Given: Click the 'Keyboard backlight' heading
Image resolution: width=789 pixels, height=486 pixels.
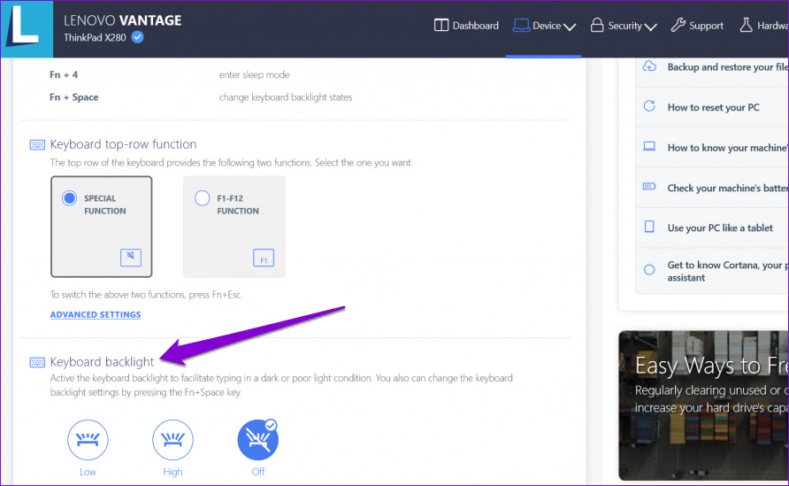Looking at the screenshot, I should [x=102, y=362].
